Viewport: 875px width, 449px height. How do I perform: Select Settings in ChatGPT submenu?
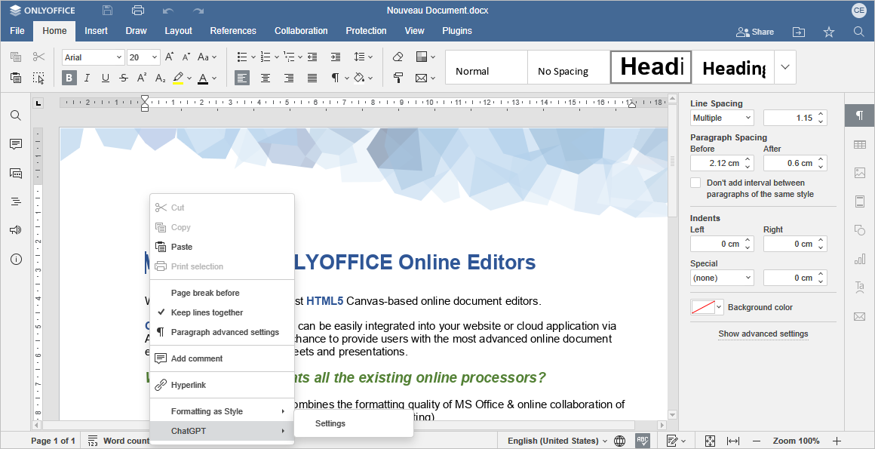coord(330,423)
